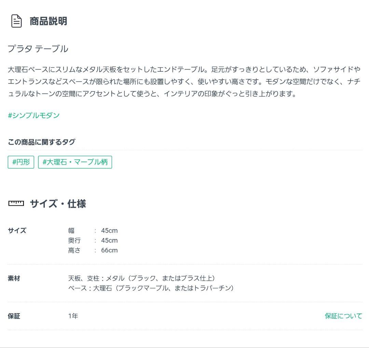Click the product description paragraph text

[x=184, y=82]
